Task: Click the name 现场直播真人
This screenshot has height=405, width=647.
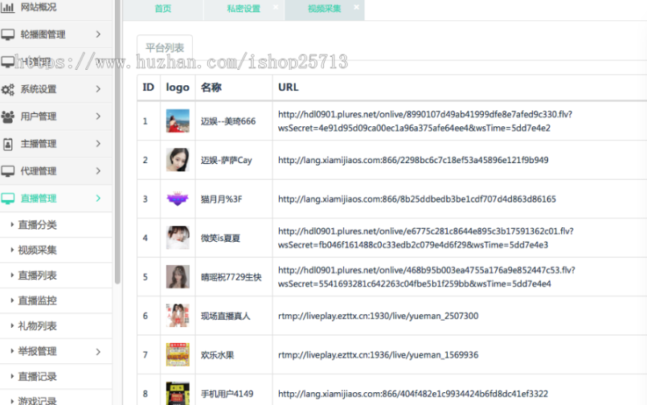Action: (x=225, y=316)
